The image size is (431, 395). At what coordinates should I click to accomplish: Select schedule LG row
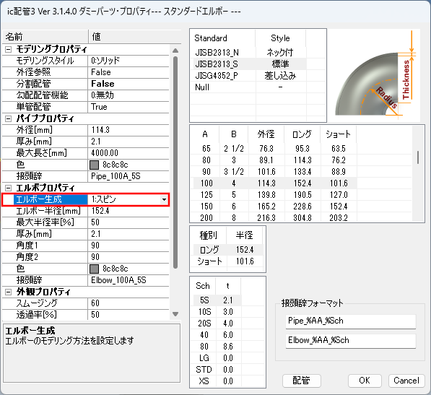pos(217,358)
